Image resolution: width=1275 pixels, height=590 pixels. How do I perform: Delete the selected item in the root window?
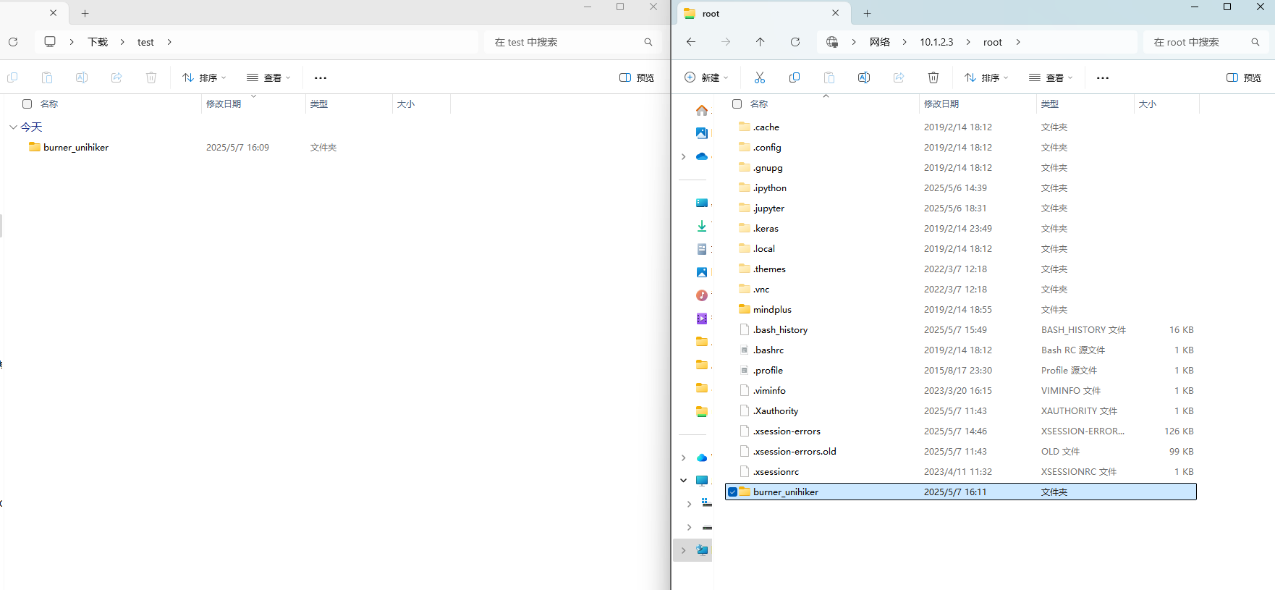933,77
